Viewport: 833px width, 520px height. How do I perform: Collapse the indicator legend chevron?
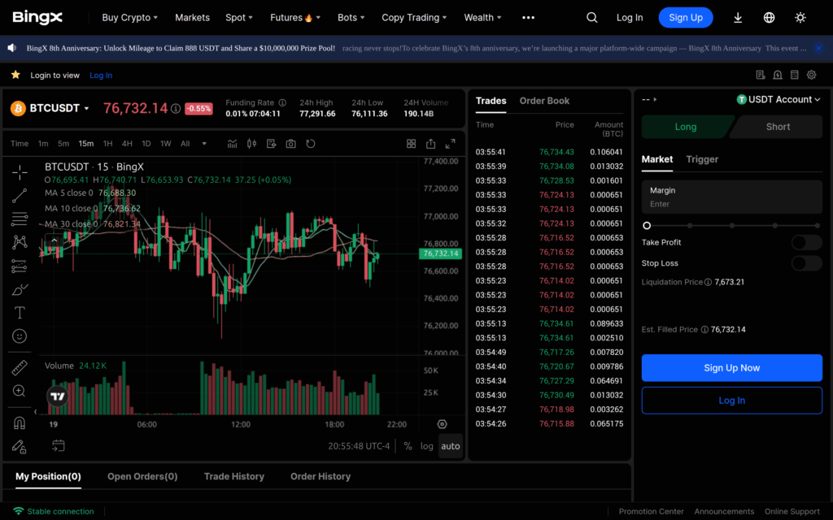point(55,240)
